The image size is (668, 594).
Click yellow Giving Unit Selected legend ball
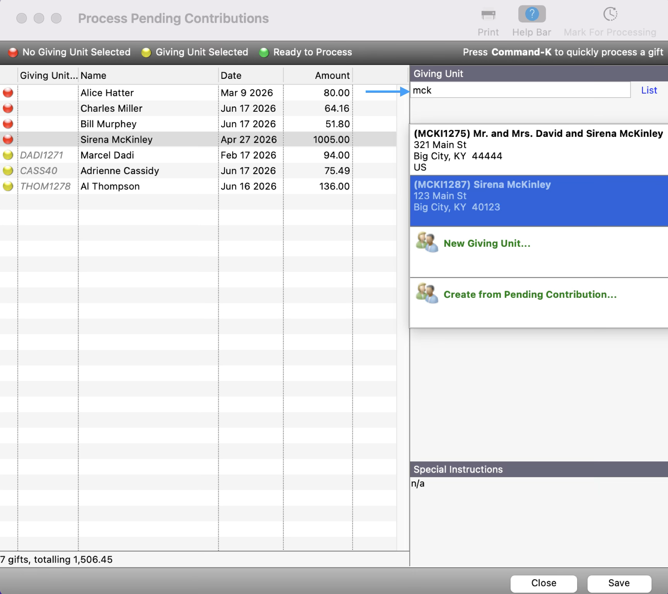(x=146, y=52)
